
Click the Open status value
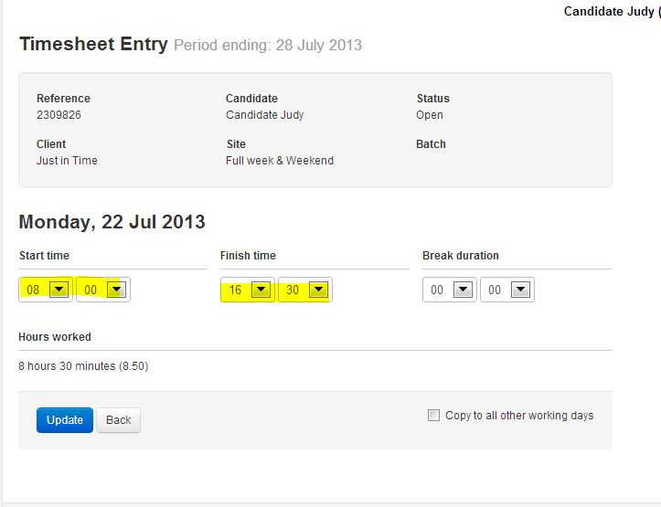(x=430, y=115)
